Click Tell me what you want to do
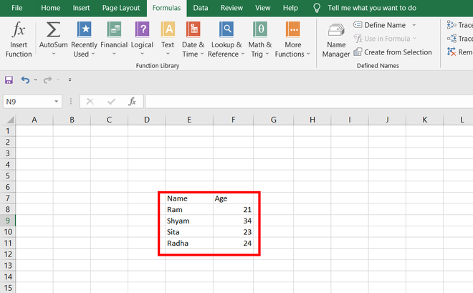The image size is (473, 293). pos(372,8)
